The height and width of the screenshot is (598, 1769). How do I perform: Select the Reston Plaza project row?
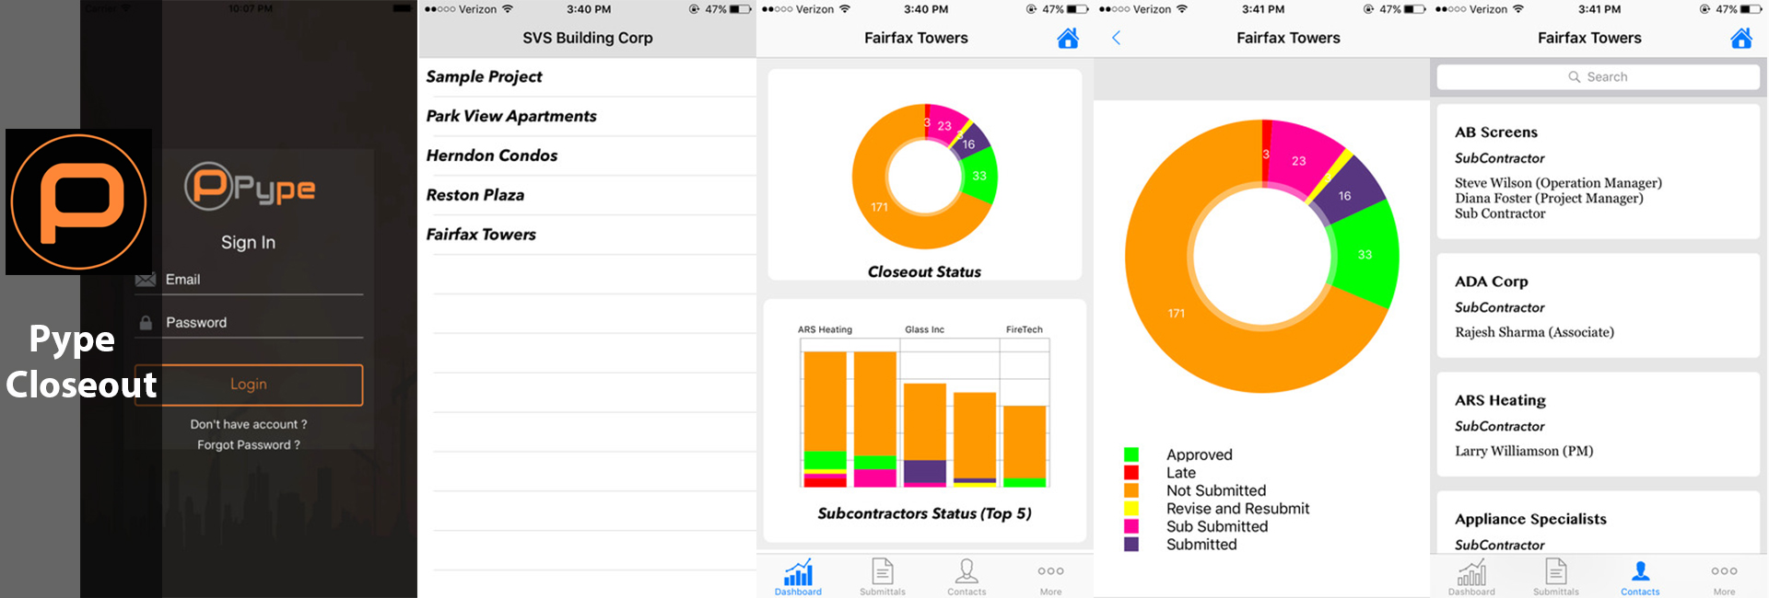tap(588, 196)
